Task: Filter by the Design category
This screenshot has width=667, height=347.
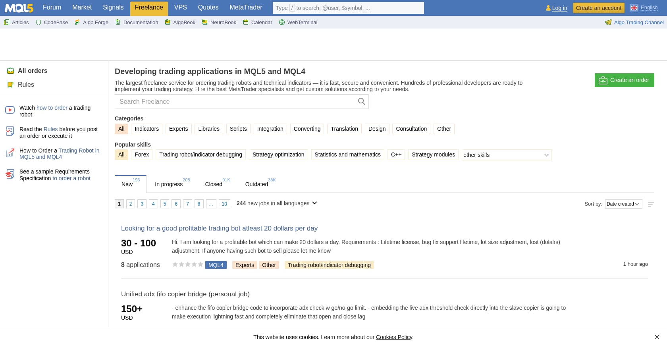Action: tap(377, 129)
